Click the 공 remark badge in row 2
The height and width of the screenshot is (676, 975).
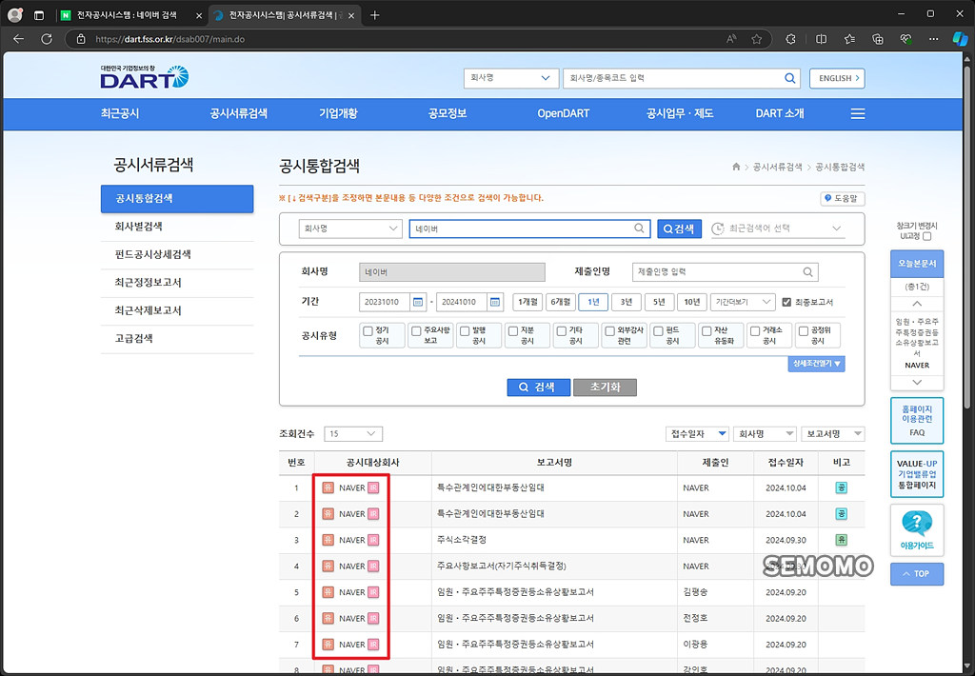(841, 514)
